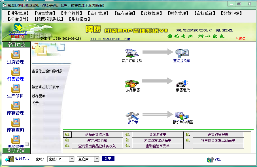Open the 主仓库 warehouse dropdown
The width and height of the screenshot is (257, 167).
click(x=97, y=159)
